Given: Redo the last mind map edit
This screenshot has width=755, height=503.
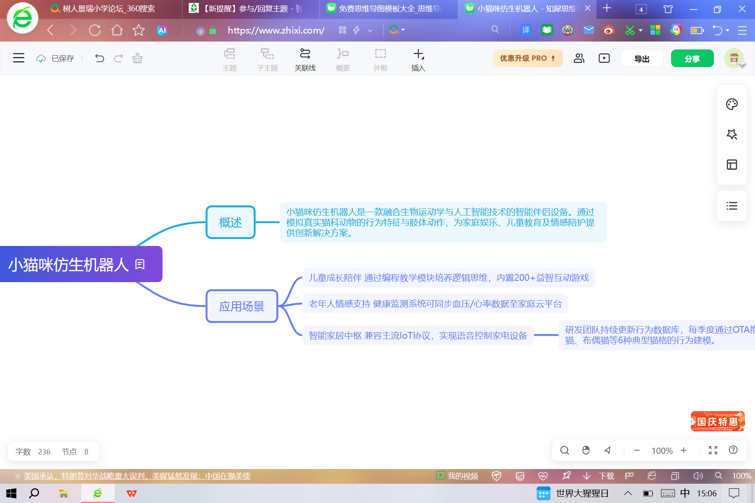Looking at the screenshot, I should (x=118, y=58).
